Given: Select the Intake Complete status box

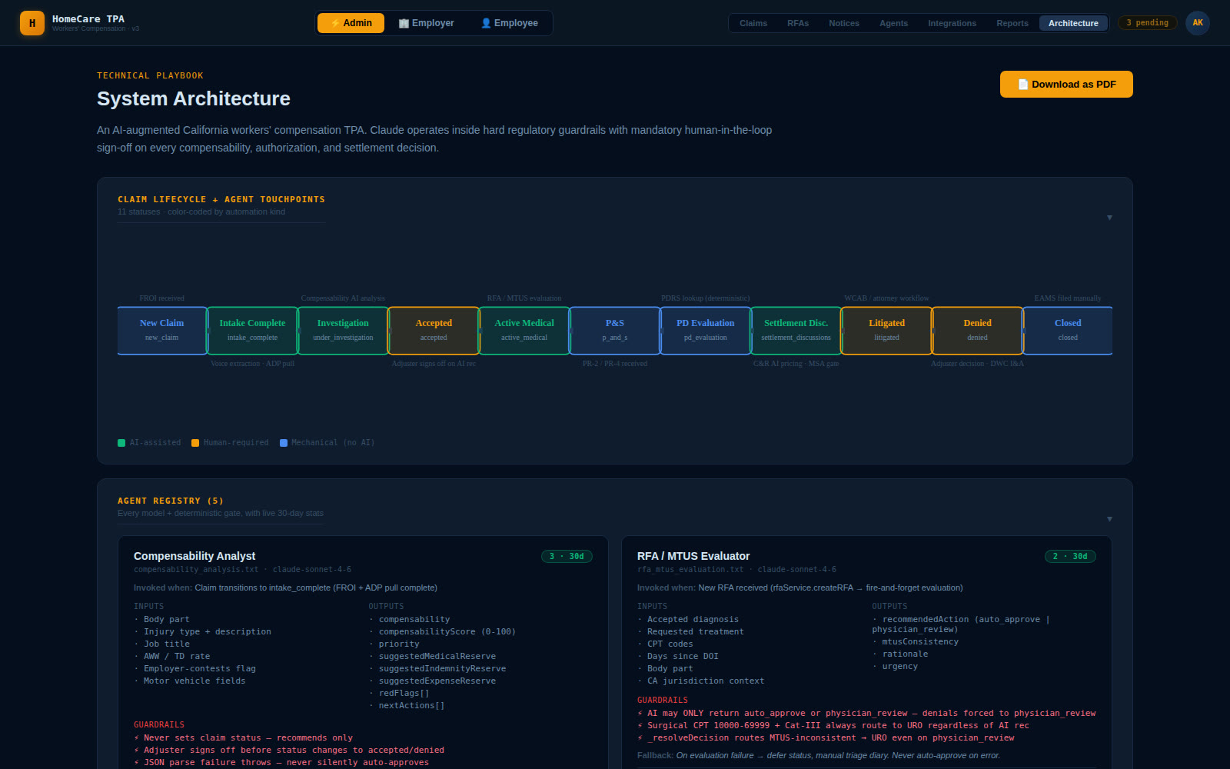Looking at the screenshot, I should point(252,331).
